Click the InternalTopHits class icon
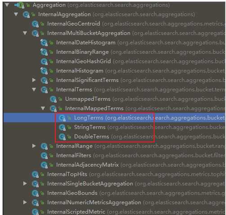 (35, 175)
